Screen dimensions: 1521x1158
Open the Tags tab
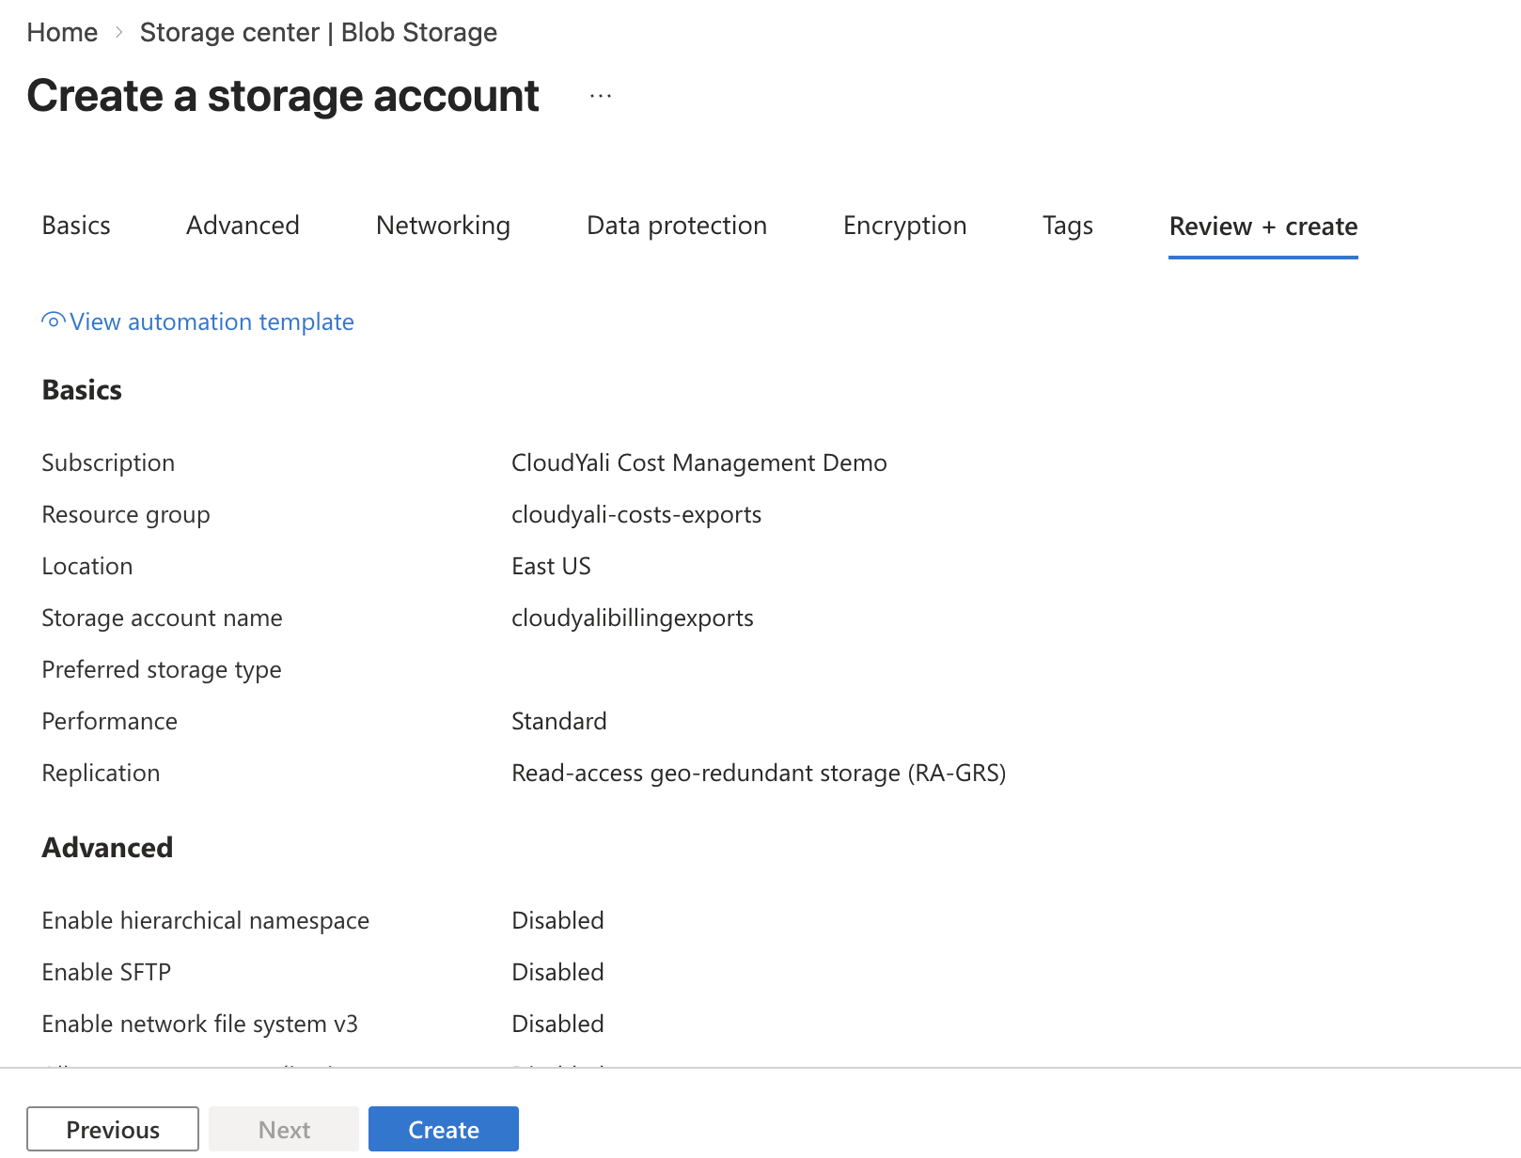tap(1067, 226)
